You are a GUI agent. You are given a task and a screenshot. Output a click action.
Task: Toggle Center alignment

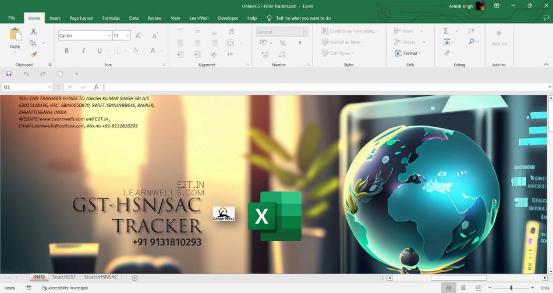coord(197,43)
